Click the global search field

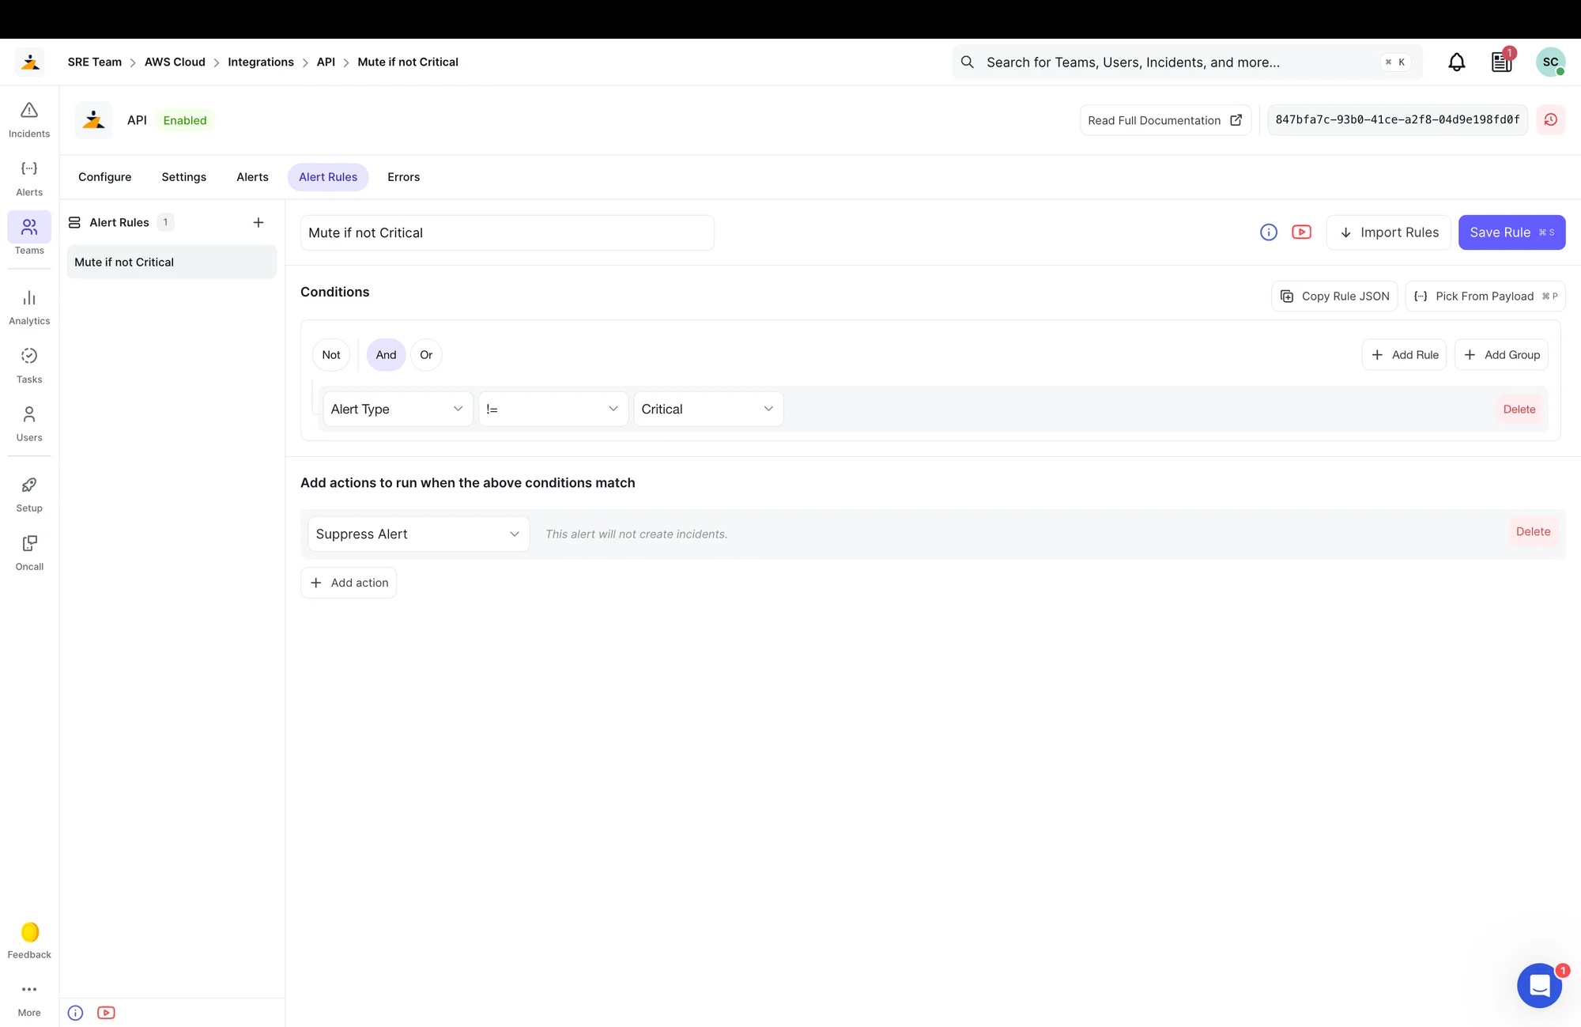(1187, 62)
